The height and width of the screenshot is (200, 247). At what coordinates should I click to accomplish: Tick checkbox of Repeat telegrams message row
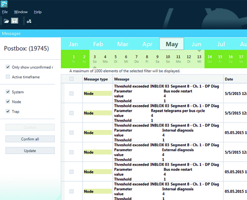point(71,113)
